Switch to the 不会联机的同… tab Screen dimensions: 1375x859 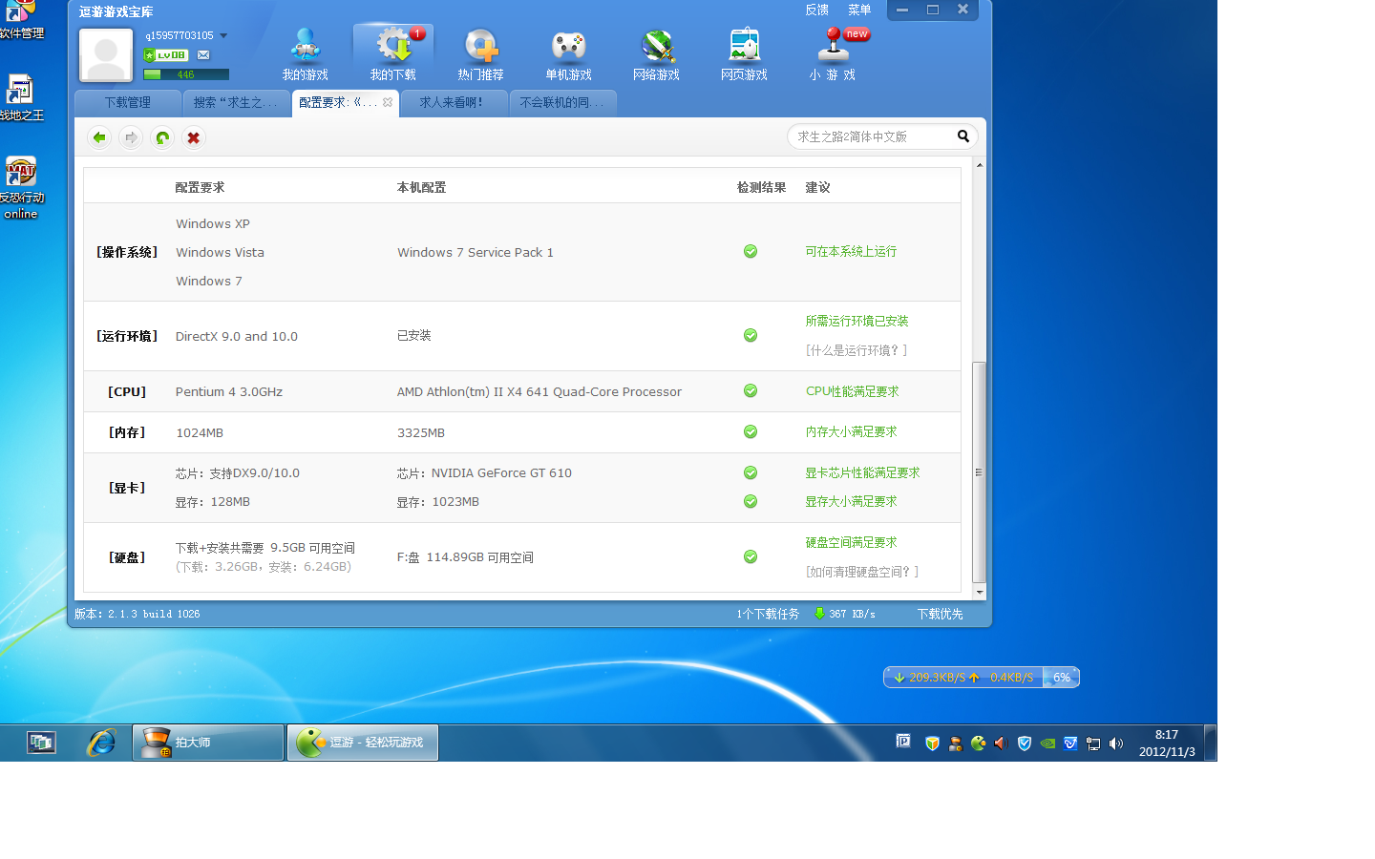pos(561,103)
